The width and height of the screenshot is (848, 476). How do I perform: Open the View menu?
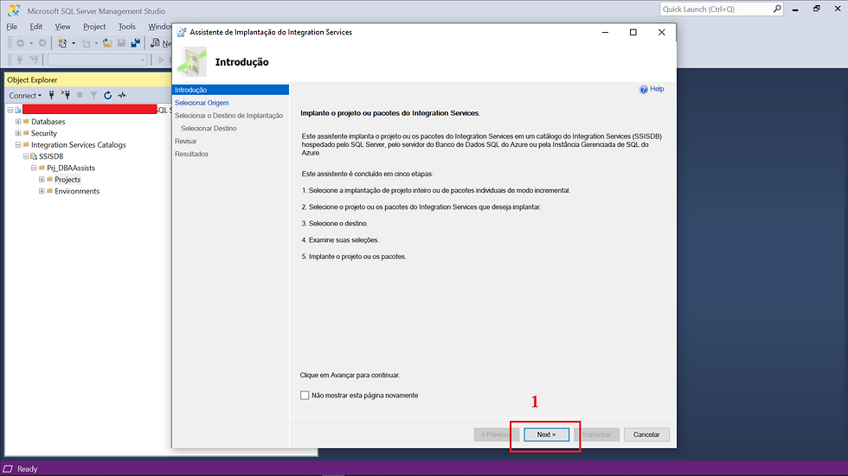[x=62, y=27]
